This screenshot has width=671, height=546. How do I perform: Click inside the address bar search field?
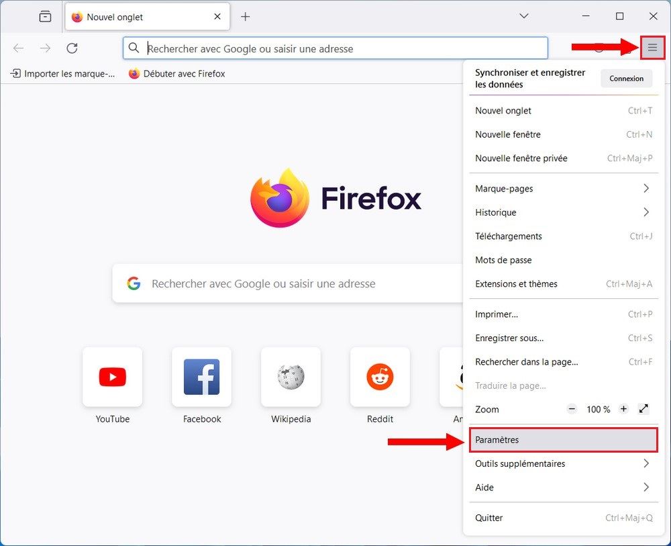pos(302,48)
